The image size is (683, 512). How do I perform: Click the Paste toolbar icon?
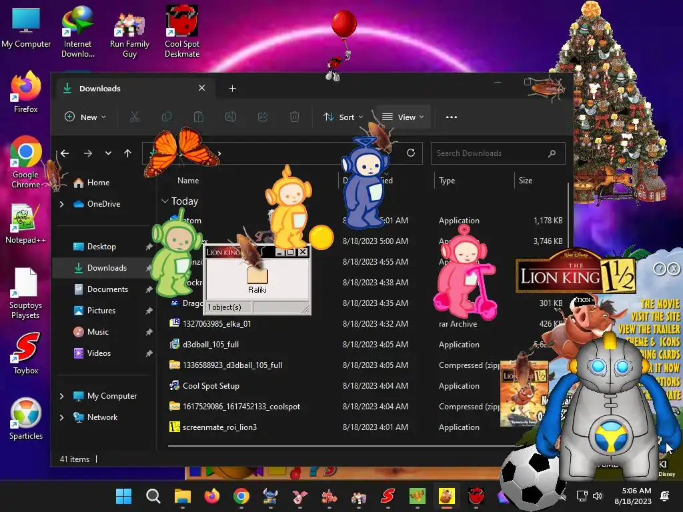[198, 117]
